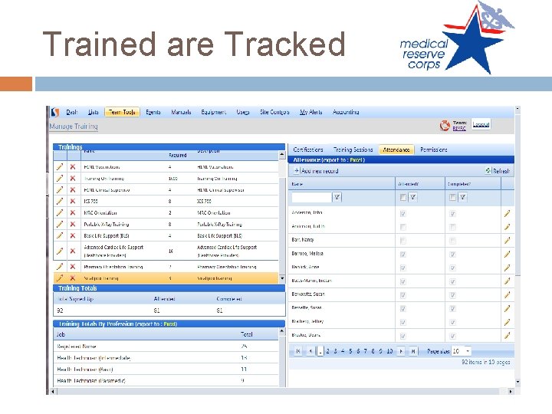
Task: Toggle Attended checkbox for Barroso, Melissa
Action: click(x=403, y=255)
